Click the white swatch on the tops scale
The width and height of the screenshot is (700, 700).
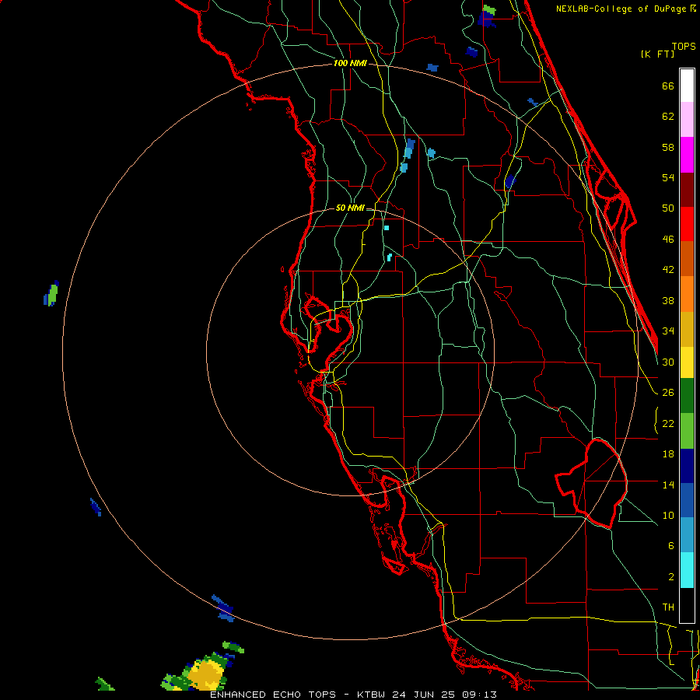pyautogui.click(x=687, y=86)
